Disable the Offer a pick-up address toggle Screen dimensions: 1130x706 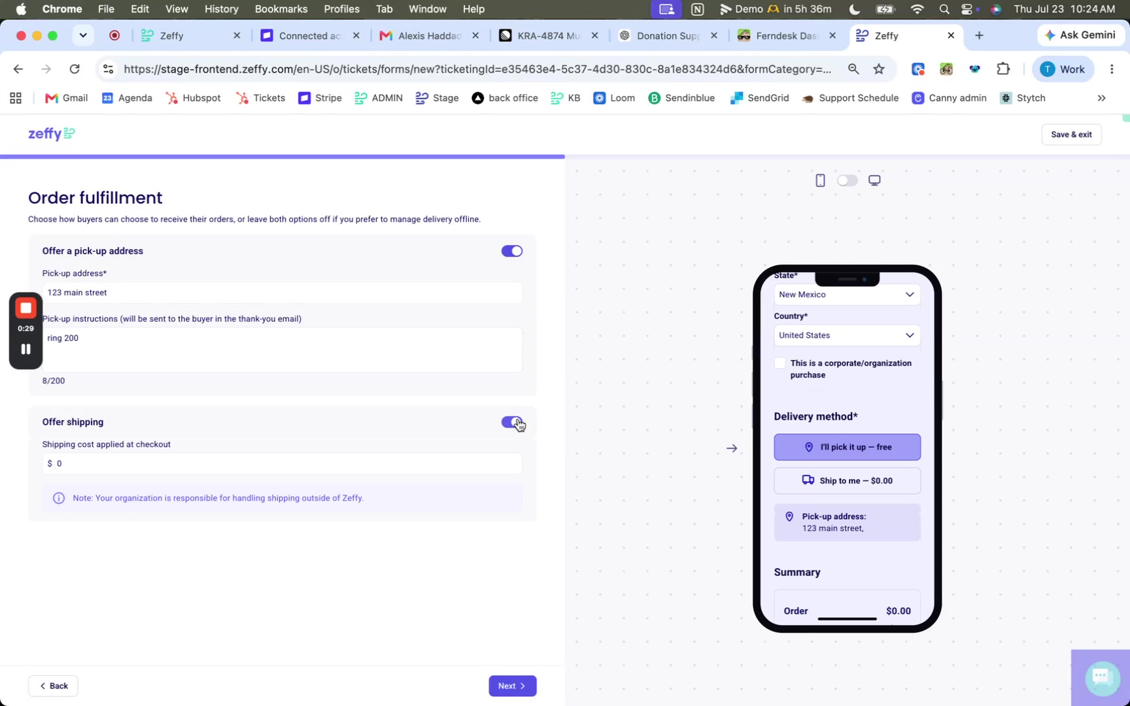pyautogui.click(x=512, y=251)
